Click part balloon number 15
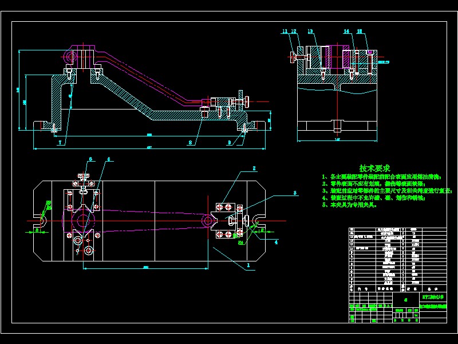Viewport: 458px width, 344px height. tap(360, 32)
